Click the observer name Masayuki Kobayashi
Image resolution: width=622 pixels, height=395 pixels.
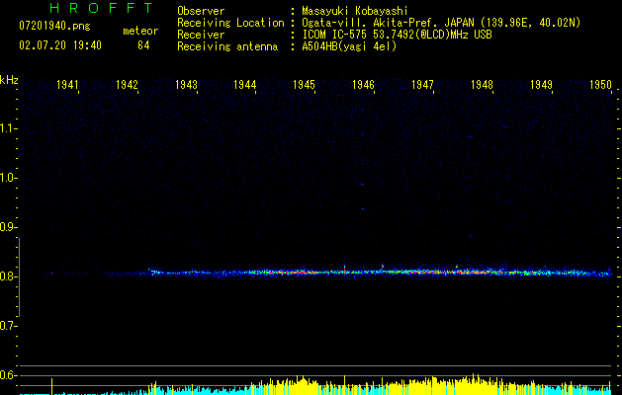(355, 11)
